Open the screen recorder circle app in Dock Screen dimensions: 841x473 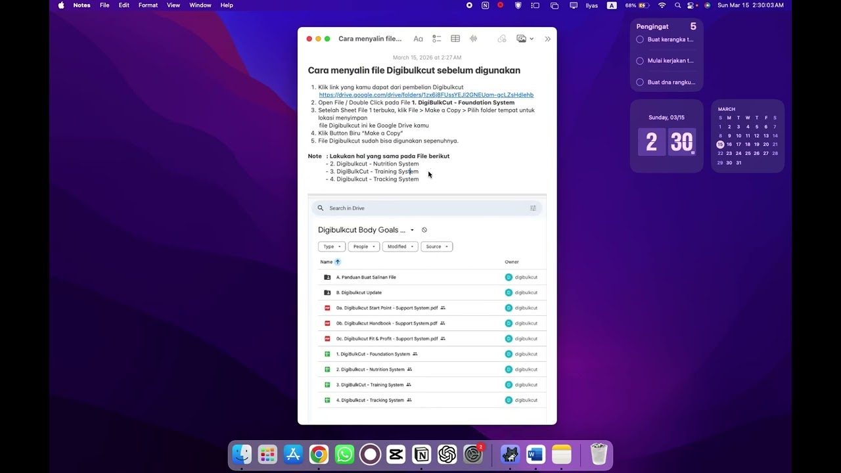pos(370,454)
